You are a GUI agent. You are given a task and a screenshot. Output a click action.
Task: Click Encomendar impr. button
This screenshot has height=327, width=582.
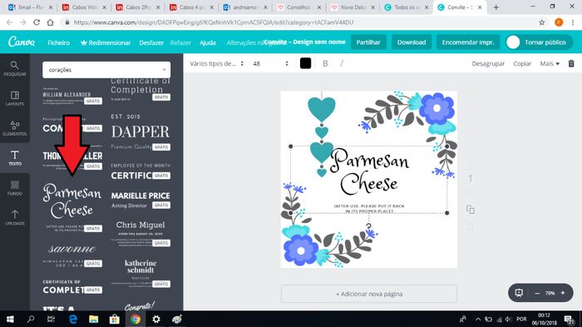coord(467,42)
